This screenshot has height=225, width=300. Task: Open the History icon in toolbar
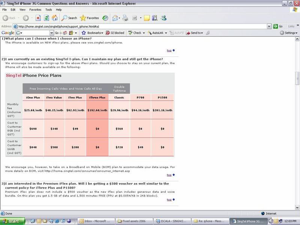tap(105, 18)
